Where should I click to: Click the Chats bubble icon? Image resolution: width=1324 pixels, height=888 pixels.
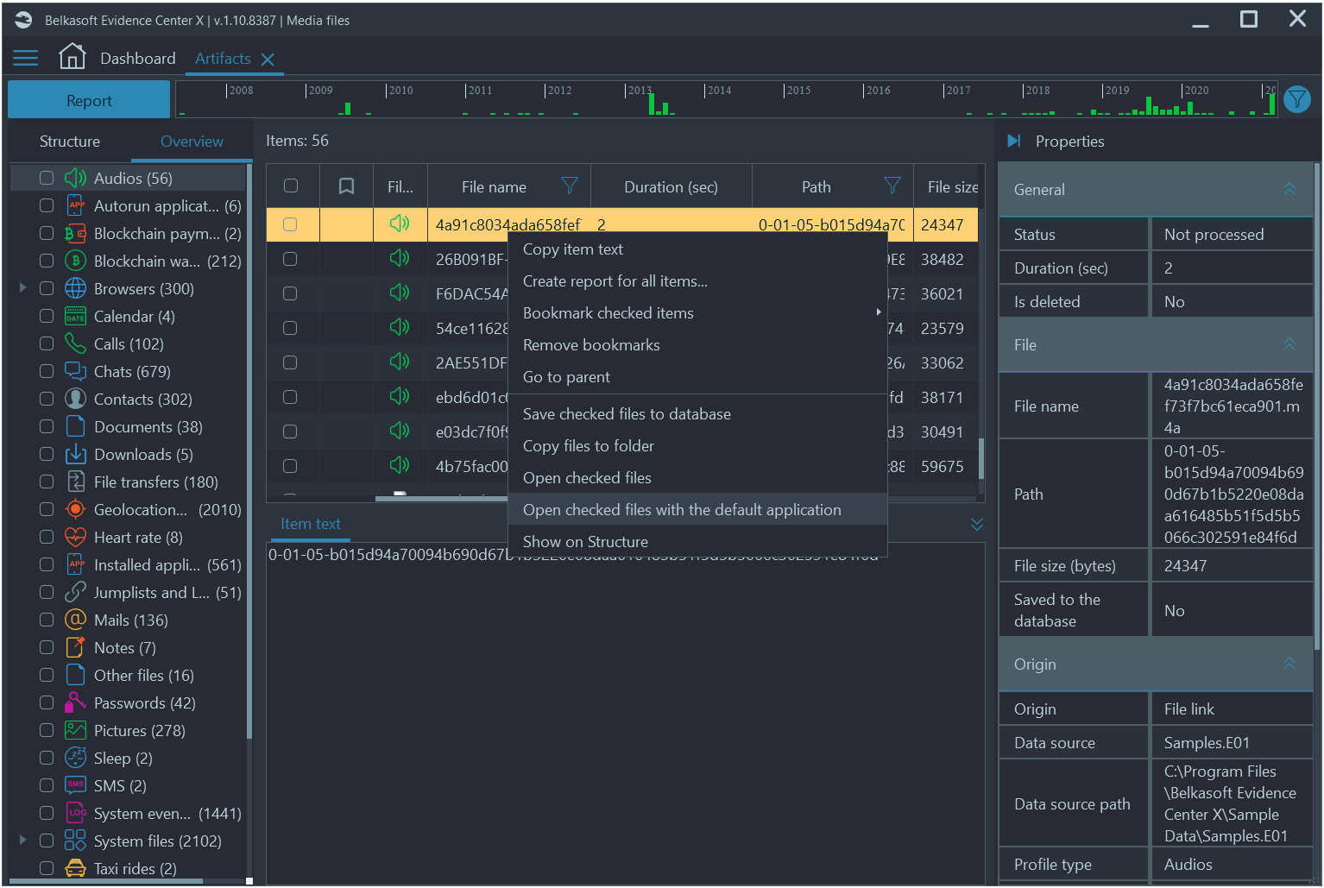[76, 371]
